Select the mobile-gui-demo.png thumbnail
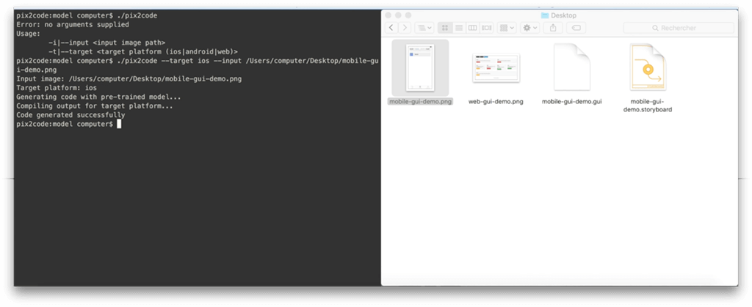This screenshot has width=752, height=307. [419, 67]
